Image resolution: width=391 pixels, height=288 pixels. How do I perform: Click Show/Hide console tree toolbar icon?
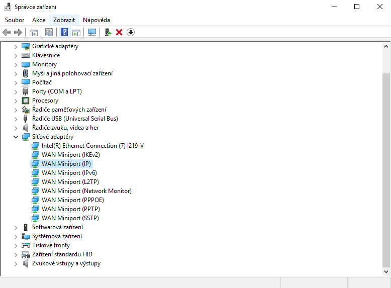coord(34,32)
